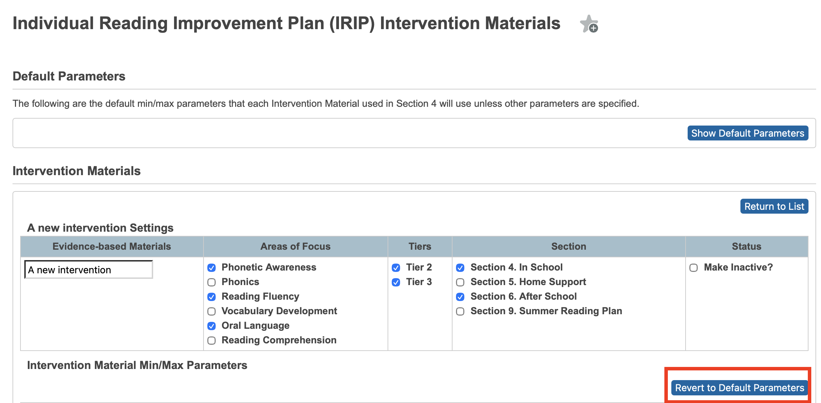Enable Vocabulary Development

click(x=212, y=311)
